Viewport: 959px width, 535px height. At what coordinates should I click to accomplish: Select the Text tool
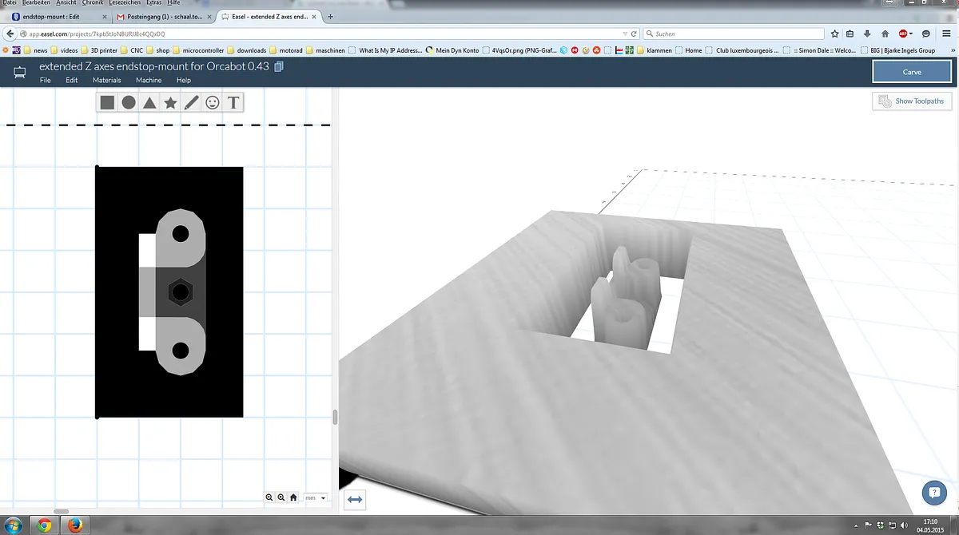pyautogui.click(x=233, y=102)
